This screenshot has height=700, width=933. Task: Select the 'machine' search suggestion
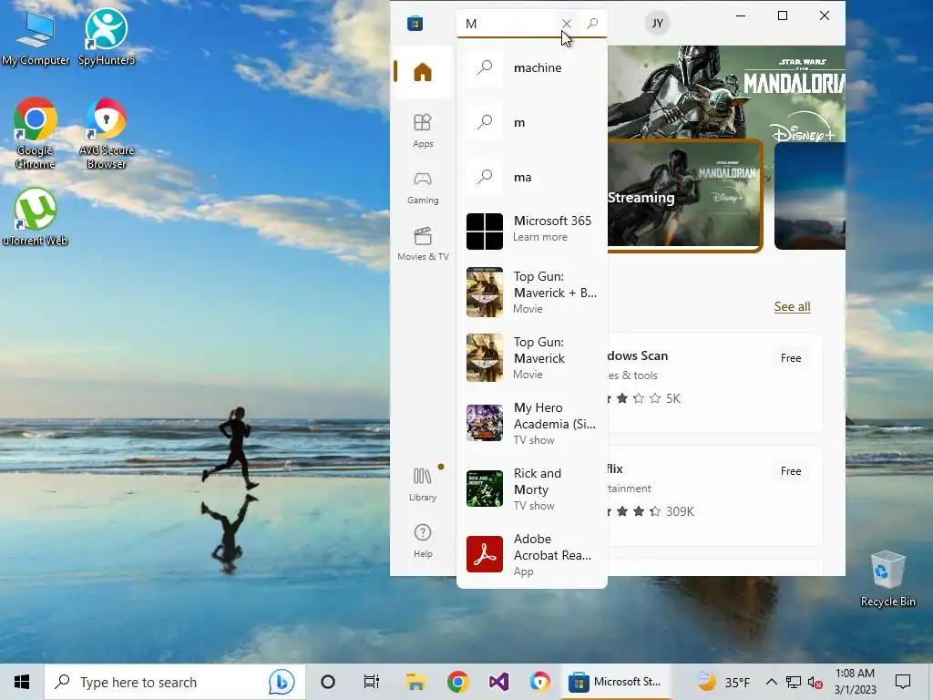(532, 67)
